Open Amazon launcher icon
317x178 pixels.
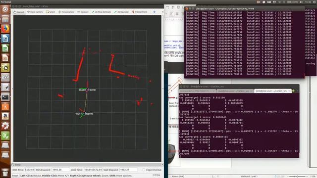point(5,116)
